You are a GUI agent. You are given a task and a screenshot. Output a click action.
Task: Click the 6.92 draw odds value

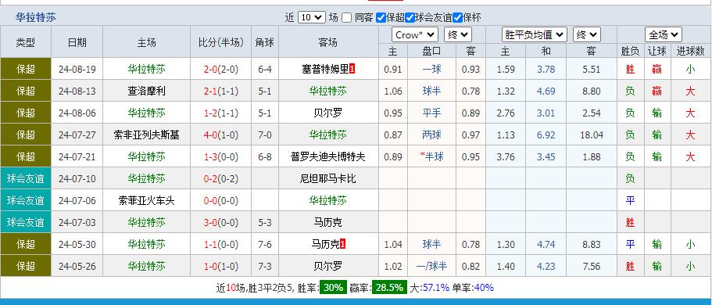(546, 135)
